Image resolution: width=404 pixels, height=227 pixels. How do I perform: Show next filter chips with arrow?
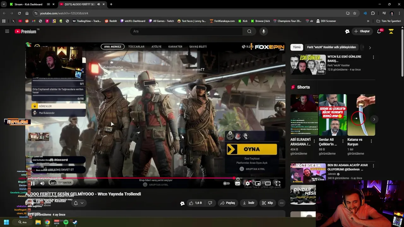pyautogui.click(x=370, y=48)
